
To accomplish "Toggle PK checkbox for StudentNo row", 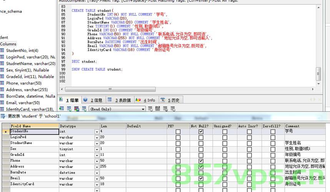I will pyautogui.click(x=178, y=132).
